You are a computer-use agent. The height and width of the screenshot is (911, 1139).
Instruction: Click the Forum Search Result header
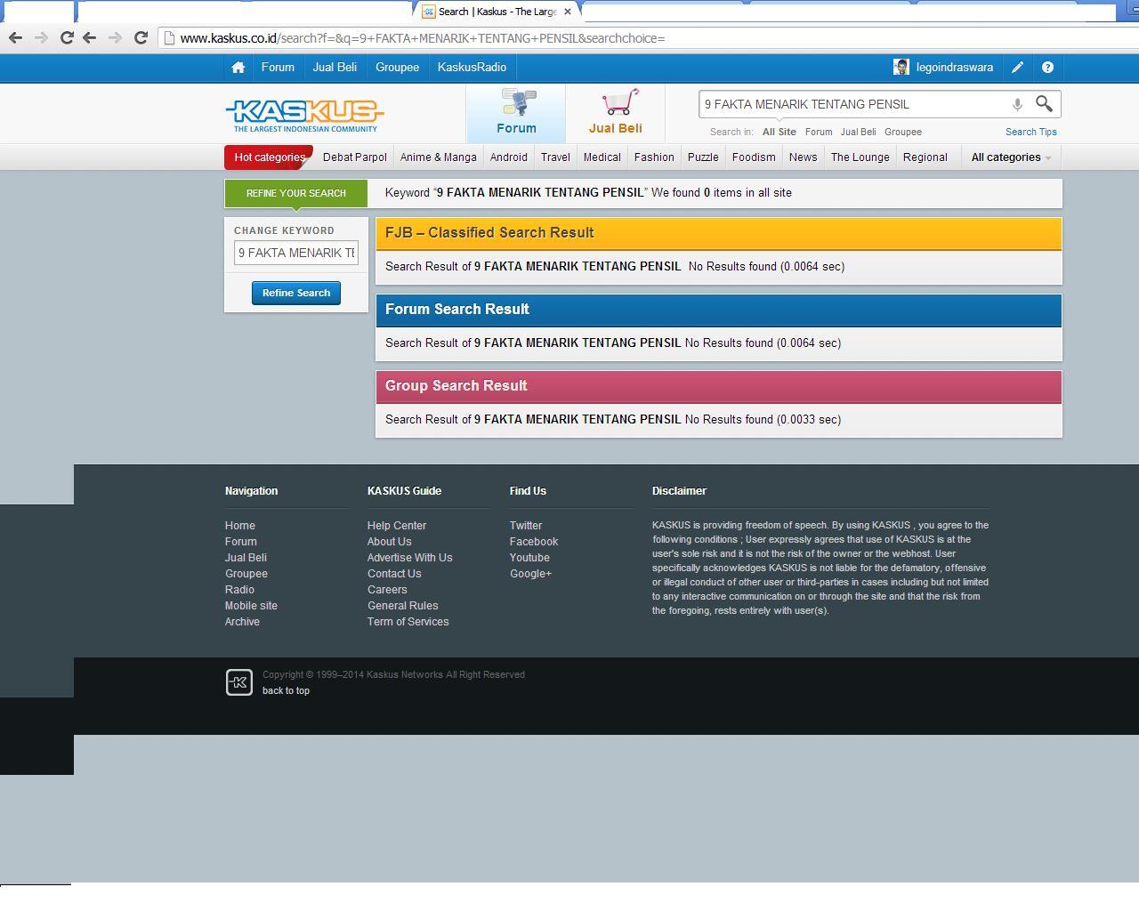point(719,310)
